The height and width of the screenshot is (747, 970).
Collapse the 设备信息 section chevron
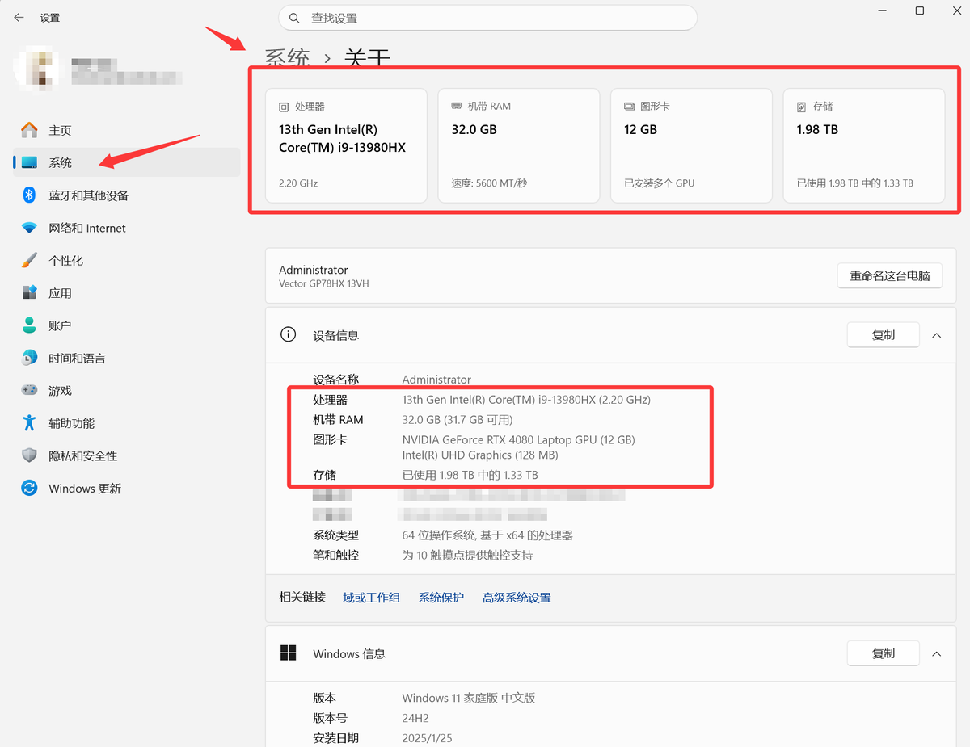click(x=937, y=335)
